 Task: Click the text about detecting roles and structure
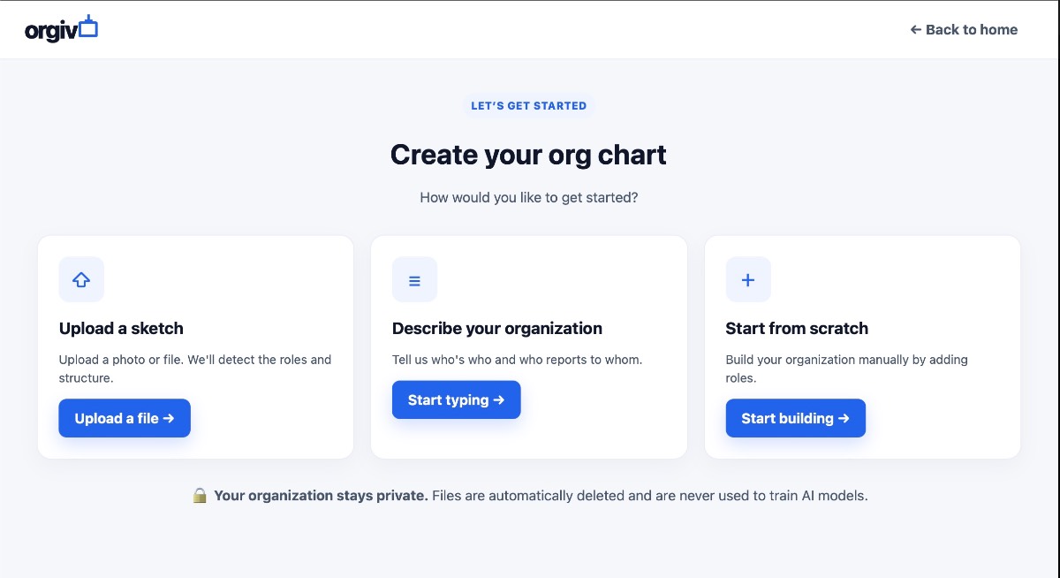click(195, 369)
